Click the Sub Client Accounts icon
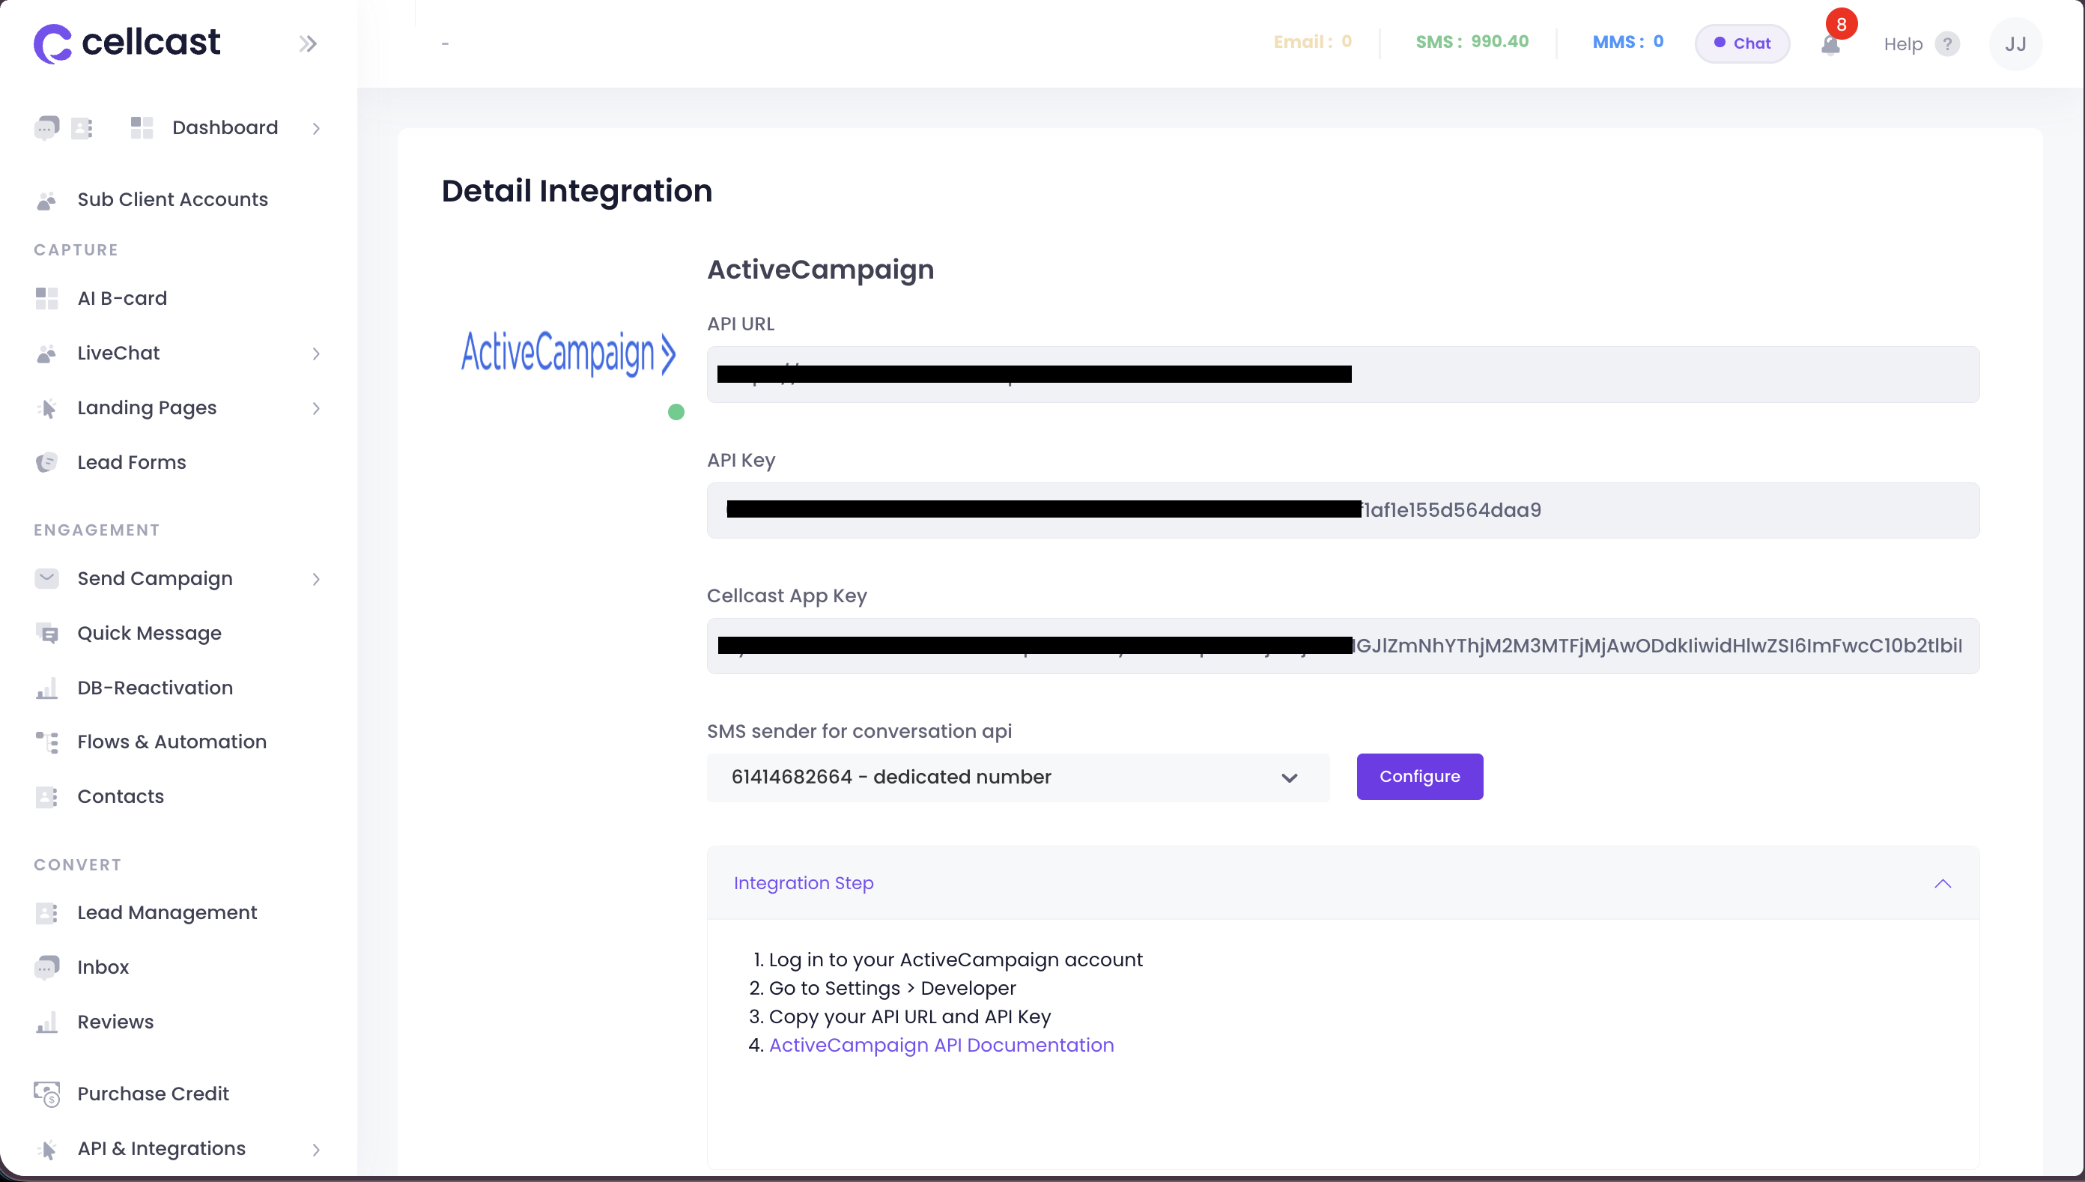This screenshot has width=2085, height=1182. coord(46,201)
